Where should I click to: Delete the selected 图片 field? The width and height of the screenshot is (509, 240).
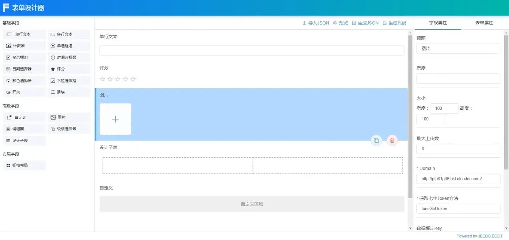tap(392, 141)
